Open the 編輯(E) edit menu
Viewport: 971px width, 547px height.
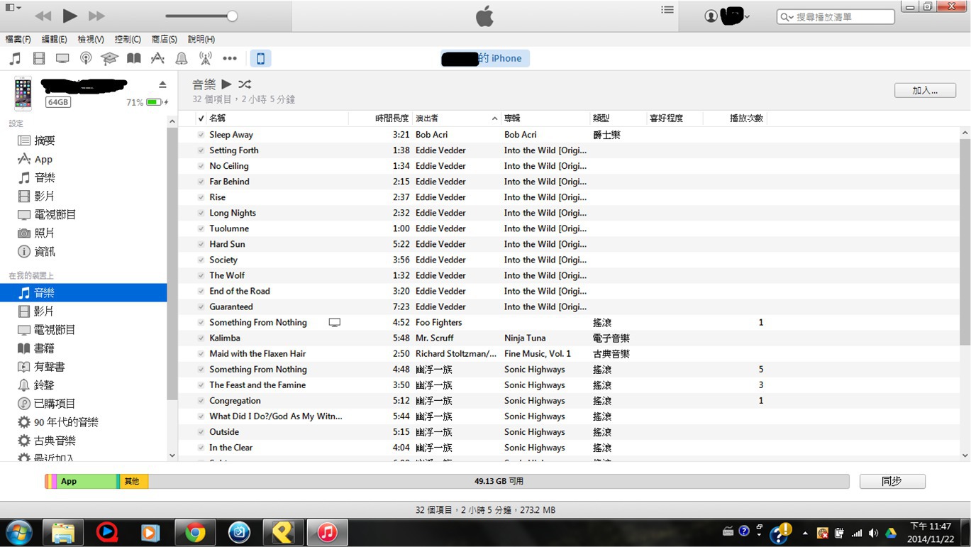tap(55, 40)
